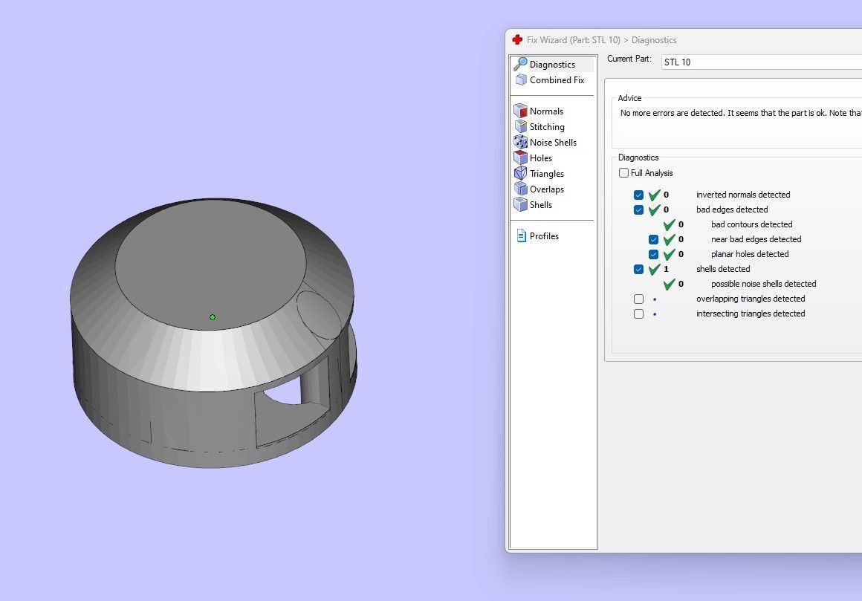862x601 pixels.
Task: Click the 'inverted normals detected' label
Action: click(743, 195)
